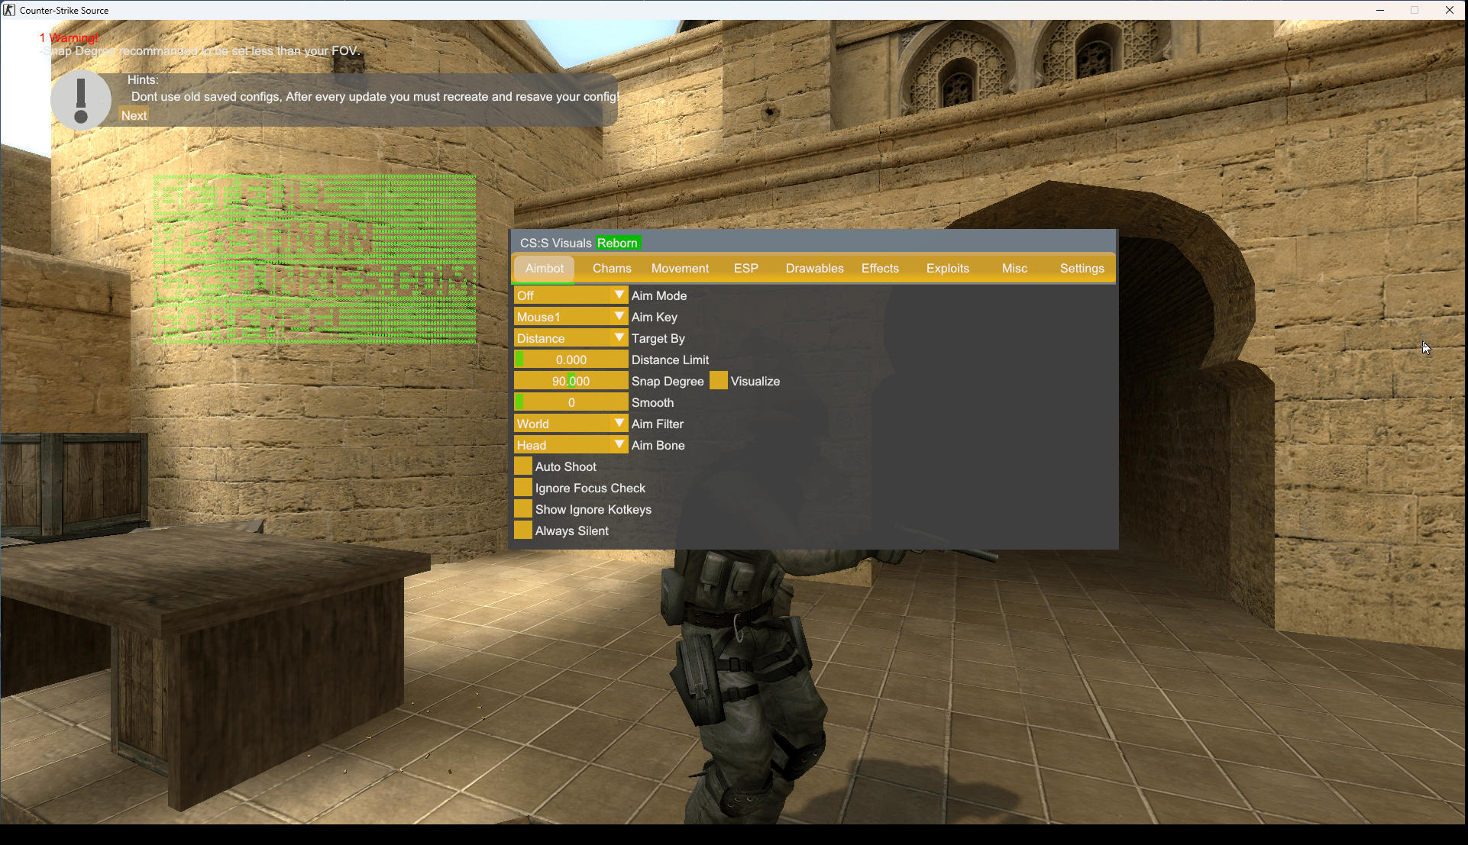Expand the Aim Mode dropdown
Screen dimensions: 1468x845
coord(571,295)
